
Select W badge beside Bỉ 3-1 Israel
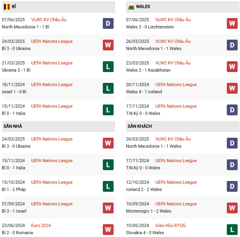[x=108, y=207]
